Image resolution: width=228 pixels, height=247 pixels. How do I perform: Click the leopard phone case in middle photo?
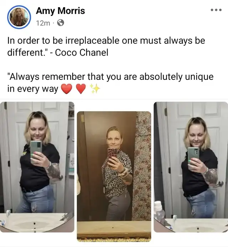(112, 155)
